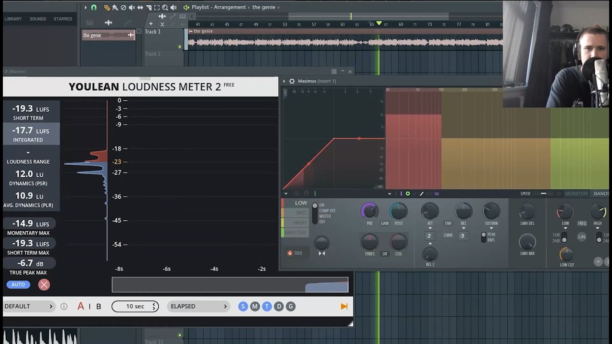This screenshot has width=612, height=344.
Task: Select the delete tool in Playlist toolbar
Action: coord(123,7)
